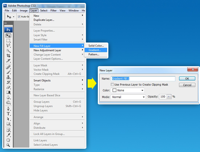Click the Ps logo atop the toolbox
This screenshot has width=200, height=152.
(8, 30)
